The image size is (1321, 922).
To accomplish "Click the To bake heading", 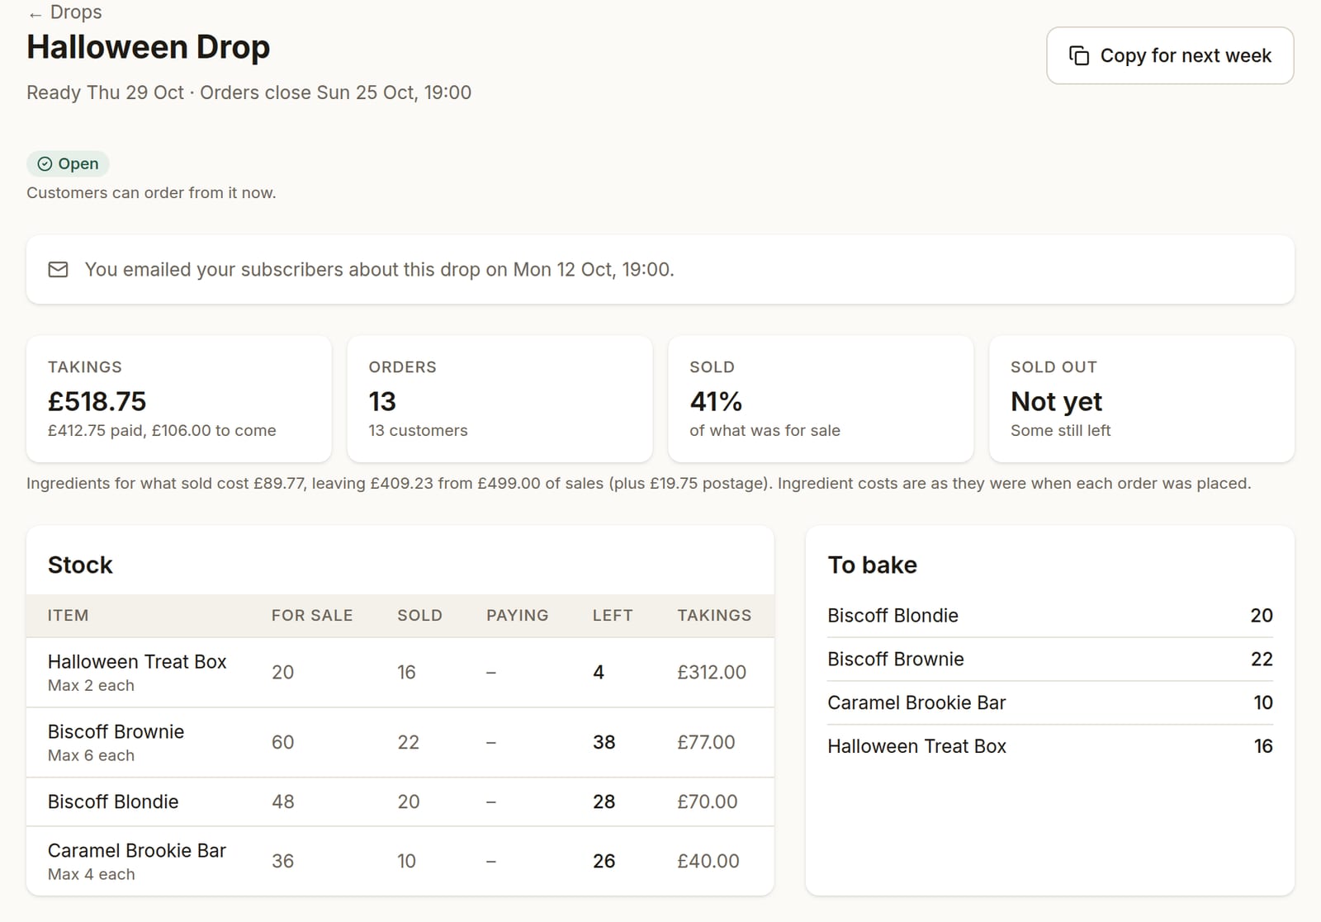I will (872, 565).
